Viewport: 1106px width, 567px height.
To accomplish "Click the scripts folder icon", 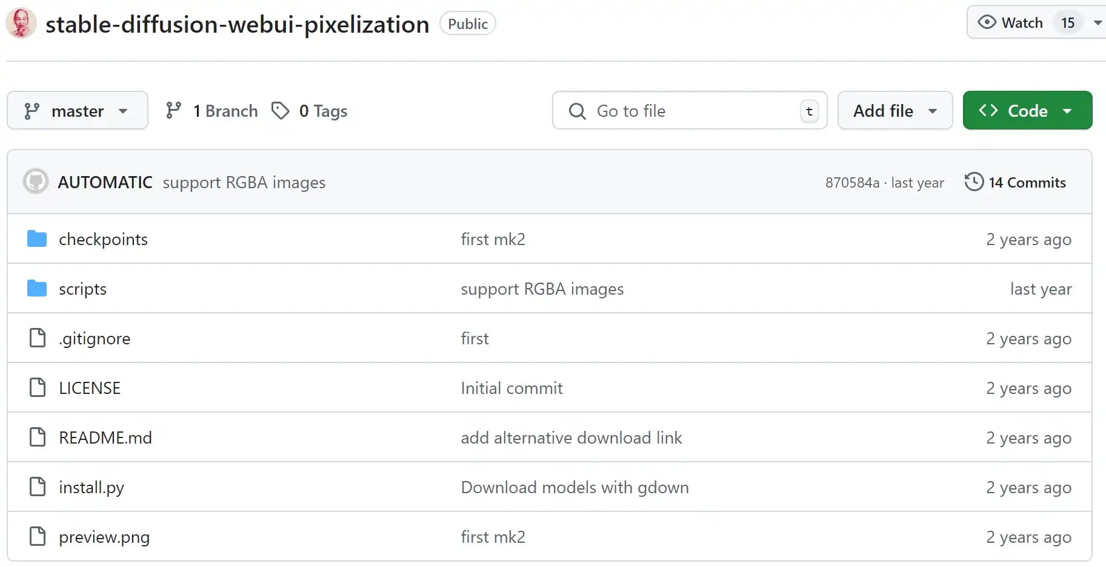I will 37,289.
